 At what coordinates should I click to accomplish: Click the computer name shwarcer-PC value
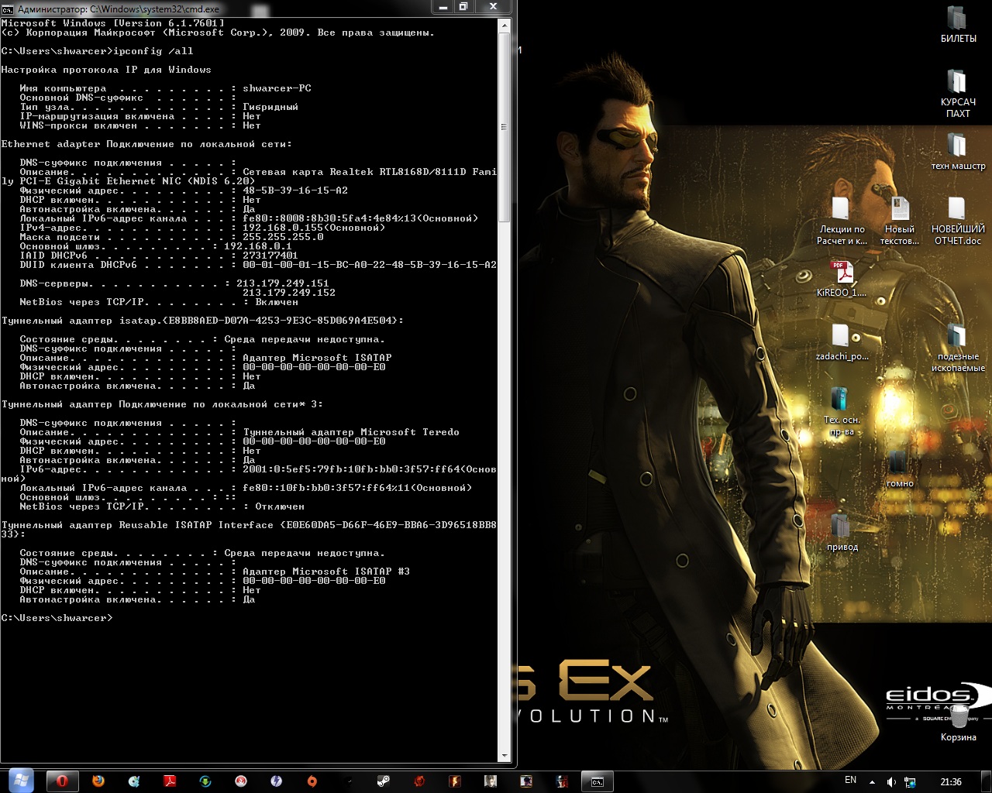click(x=277, y=88)
